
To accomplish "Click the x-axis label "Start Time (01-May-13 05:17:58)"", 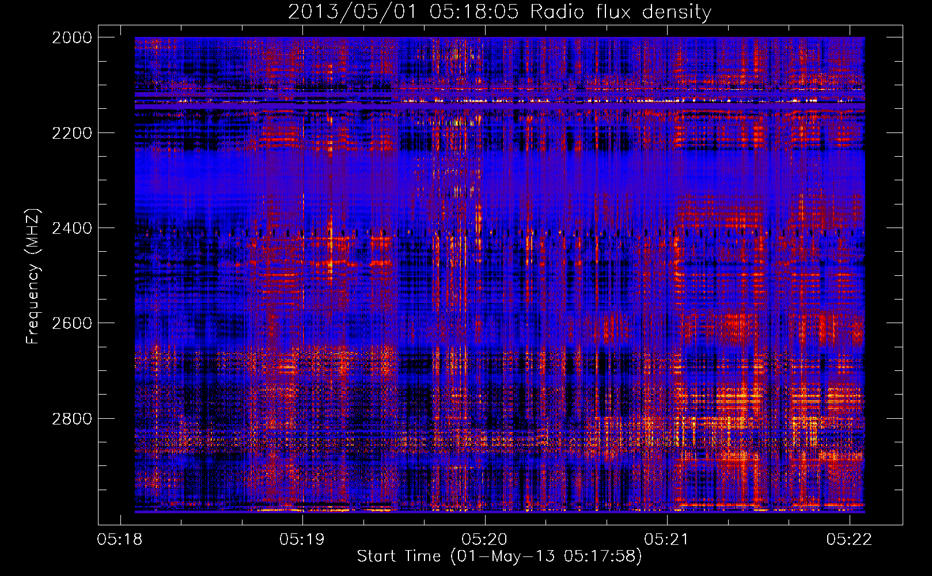I will pos(499,556).
